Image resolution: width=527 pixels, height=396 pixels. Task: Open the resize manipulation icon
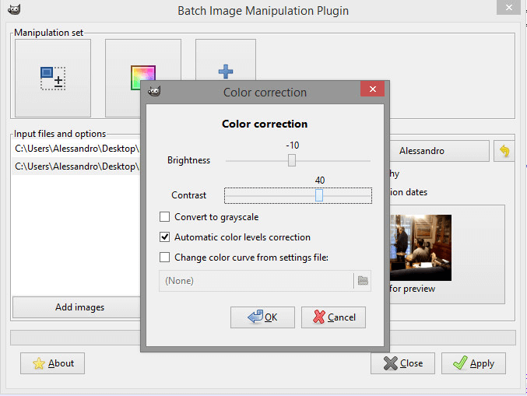[x=53, y=79]
